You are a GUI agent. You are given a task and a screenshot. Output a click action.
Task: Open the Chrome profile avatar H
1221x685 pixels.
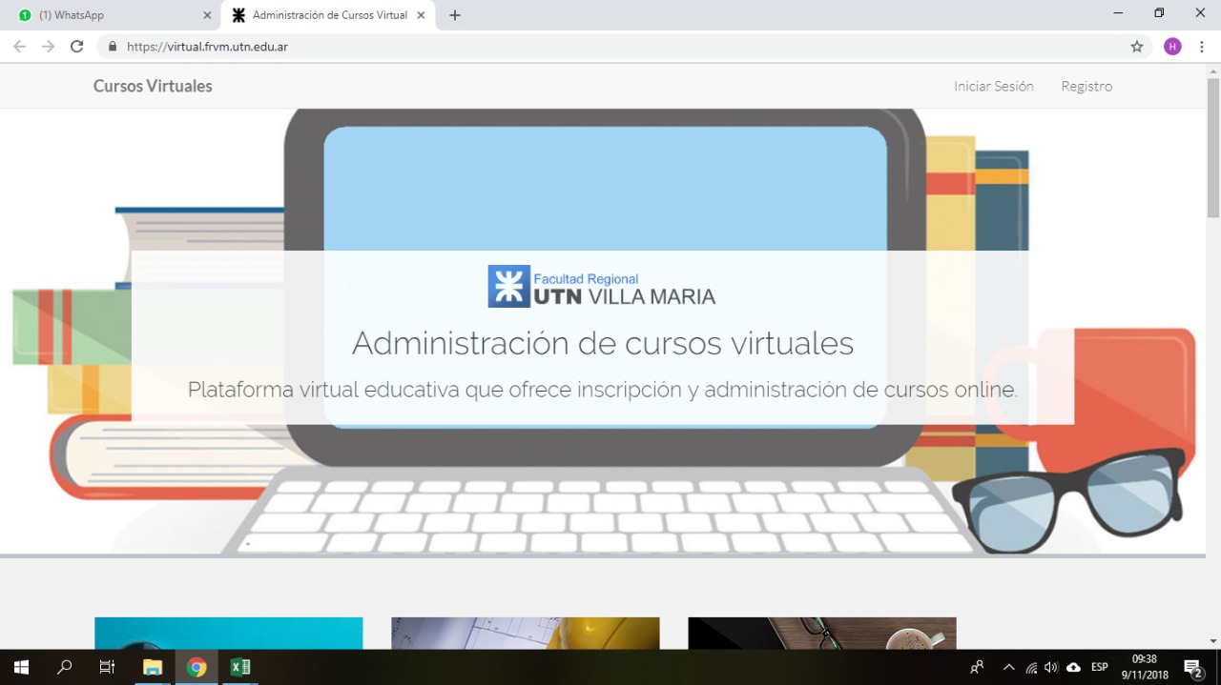[1172, 47]
